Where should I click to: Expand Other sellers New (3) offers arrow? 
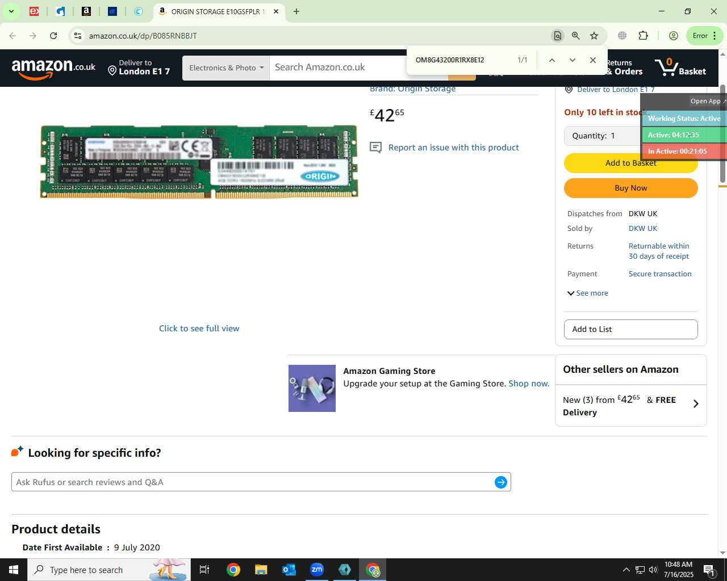click(x=696, y=404)
